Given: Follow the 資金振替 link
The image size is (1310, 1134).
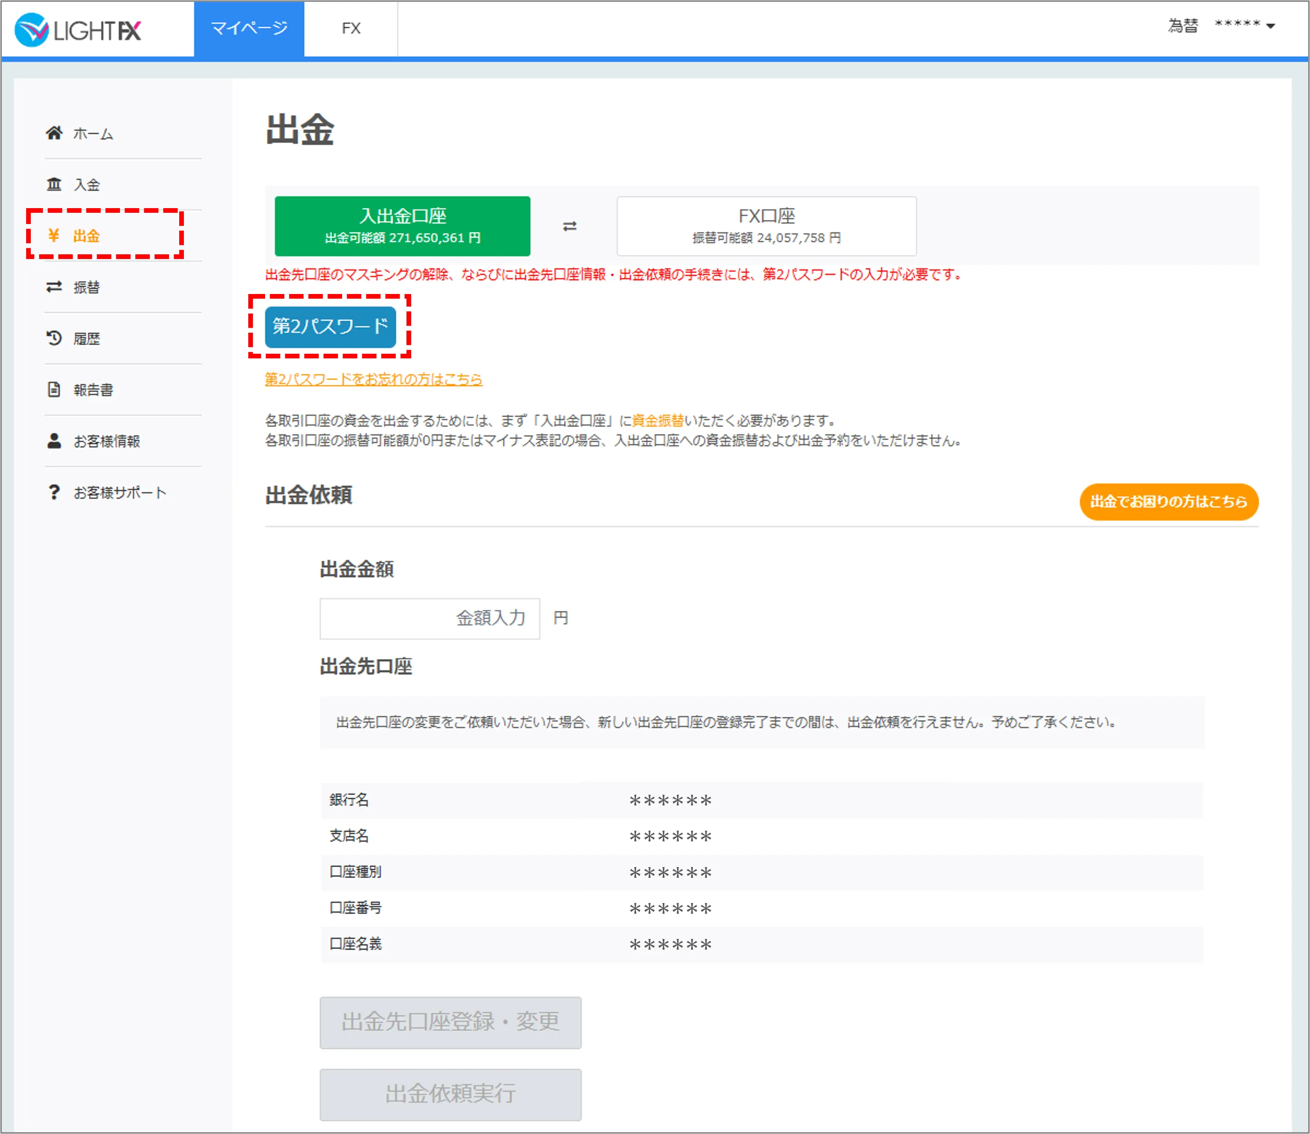Looking at the screenshot, I should [658, 420].
